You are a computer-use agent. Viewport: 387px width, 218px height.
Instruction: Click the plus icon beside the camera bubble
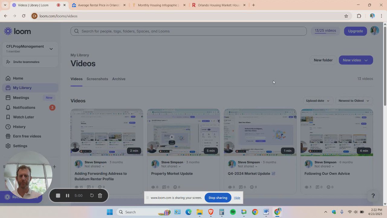pos(54,167)
